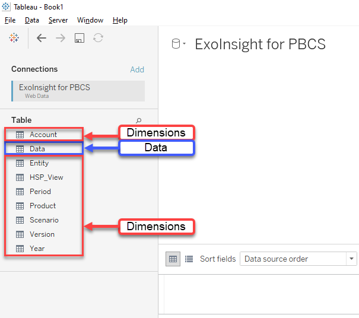Click the Product table name
Image resolution: width=359 pixels, height=318 pixels.
point(43,206)
